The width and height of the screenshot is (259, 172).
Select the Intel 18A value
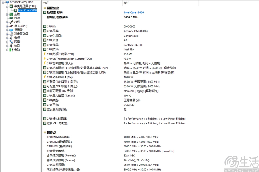[129, 50]
